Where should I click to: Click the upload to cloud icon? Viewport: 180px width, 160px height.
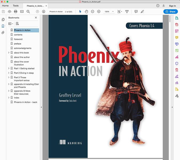click(10, 11)
